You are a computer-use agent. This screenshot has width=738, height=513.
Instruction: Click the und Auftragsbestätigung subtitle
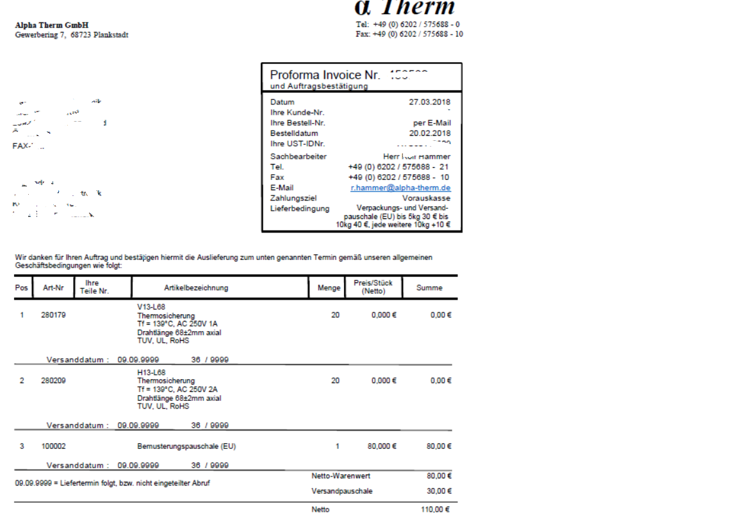coord(318,86)
